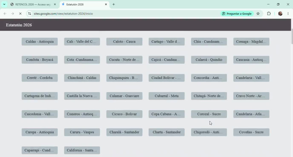
Task: Choose Cucuta - Norte de Santander
Action: coord(124,60)
